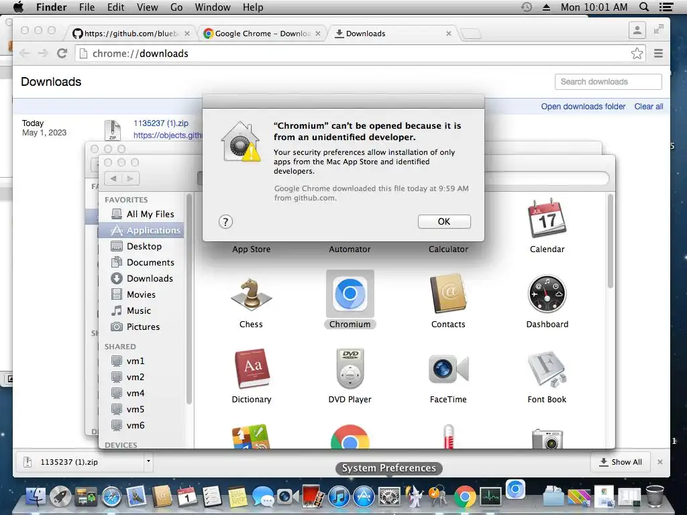Image resolution: width=687 pixels, height=515 pixels.
Task: Open the Calendar application icon
Action: click(547, 218)
